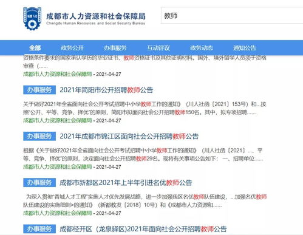Go to the 互动评议 tab
Screen dimensions: 303x235
pos(158,48)
